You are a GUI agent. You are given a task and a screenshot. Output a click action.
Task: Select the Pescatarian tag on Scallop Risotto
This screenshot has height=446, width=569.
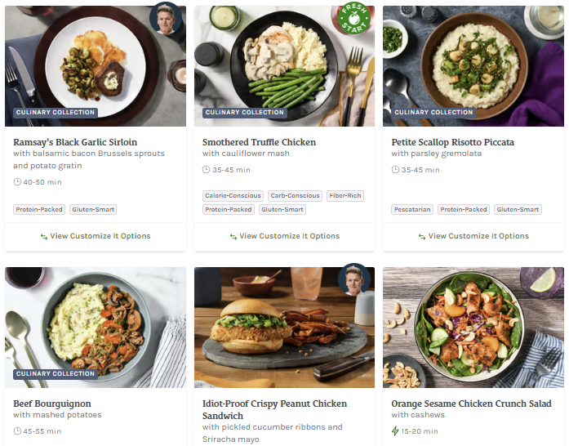(x=412, y=210)
